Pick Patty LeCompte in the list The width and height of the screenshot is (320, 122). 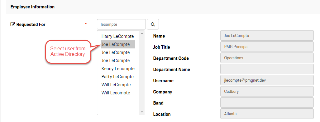118,77
